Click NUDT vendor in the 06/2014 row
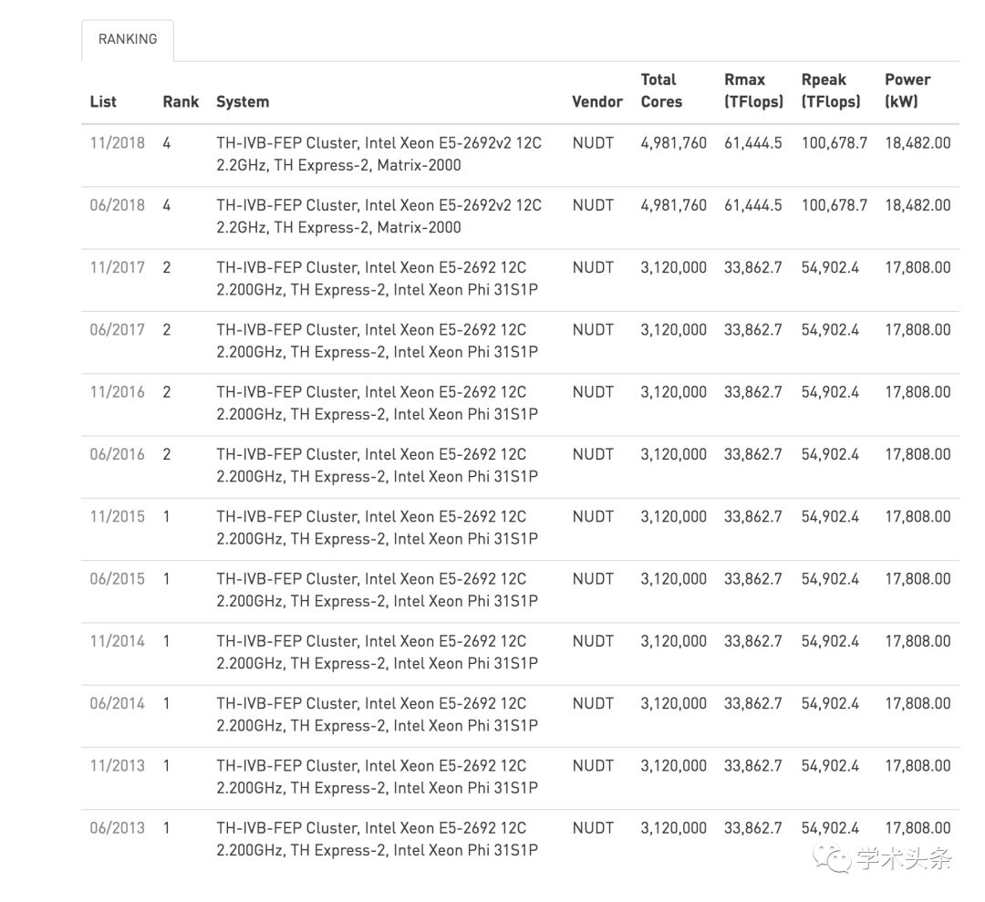985x902 pixels. point(593,703)
